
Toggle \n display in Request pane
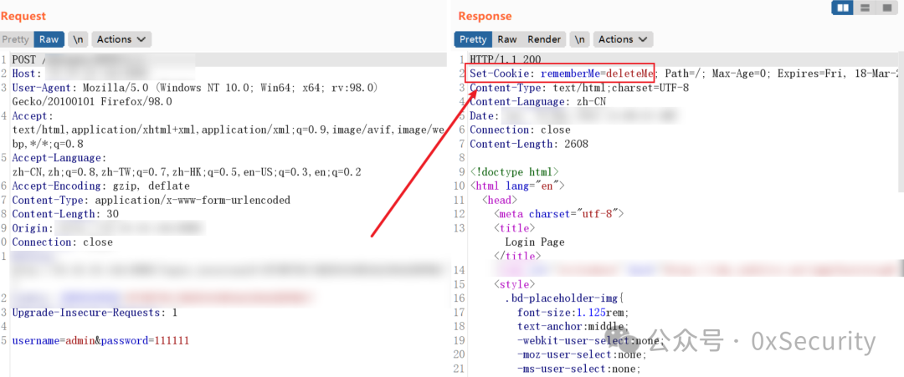[x=79, y=39]
